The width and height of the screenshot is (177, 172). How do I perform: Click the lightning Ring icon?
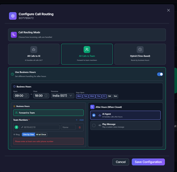click(x=14, y=135)
